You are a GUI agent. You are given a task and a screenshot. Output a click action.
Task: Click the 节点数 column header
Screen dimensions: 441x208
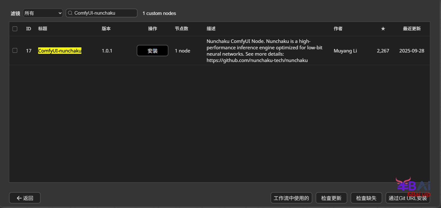click(181, 29)
